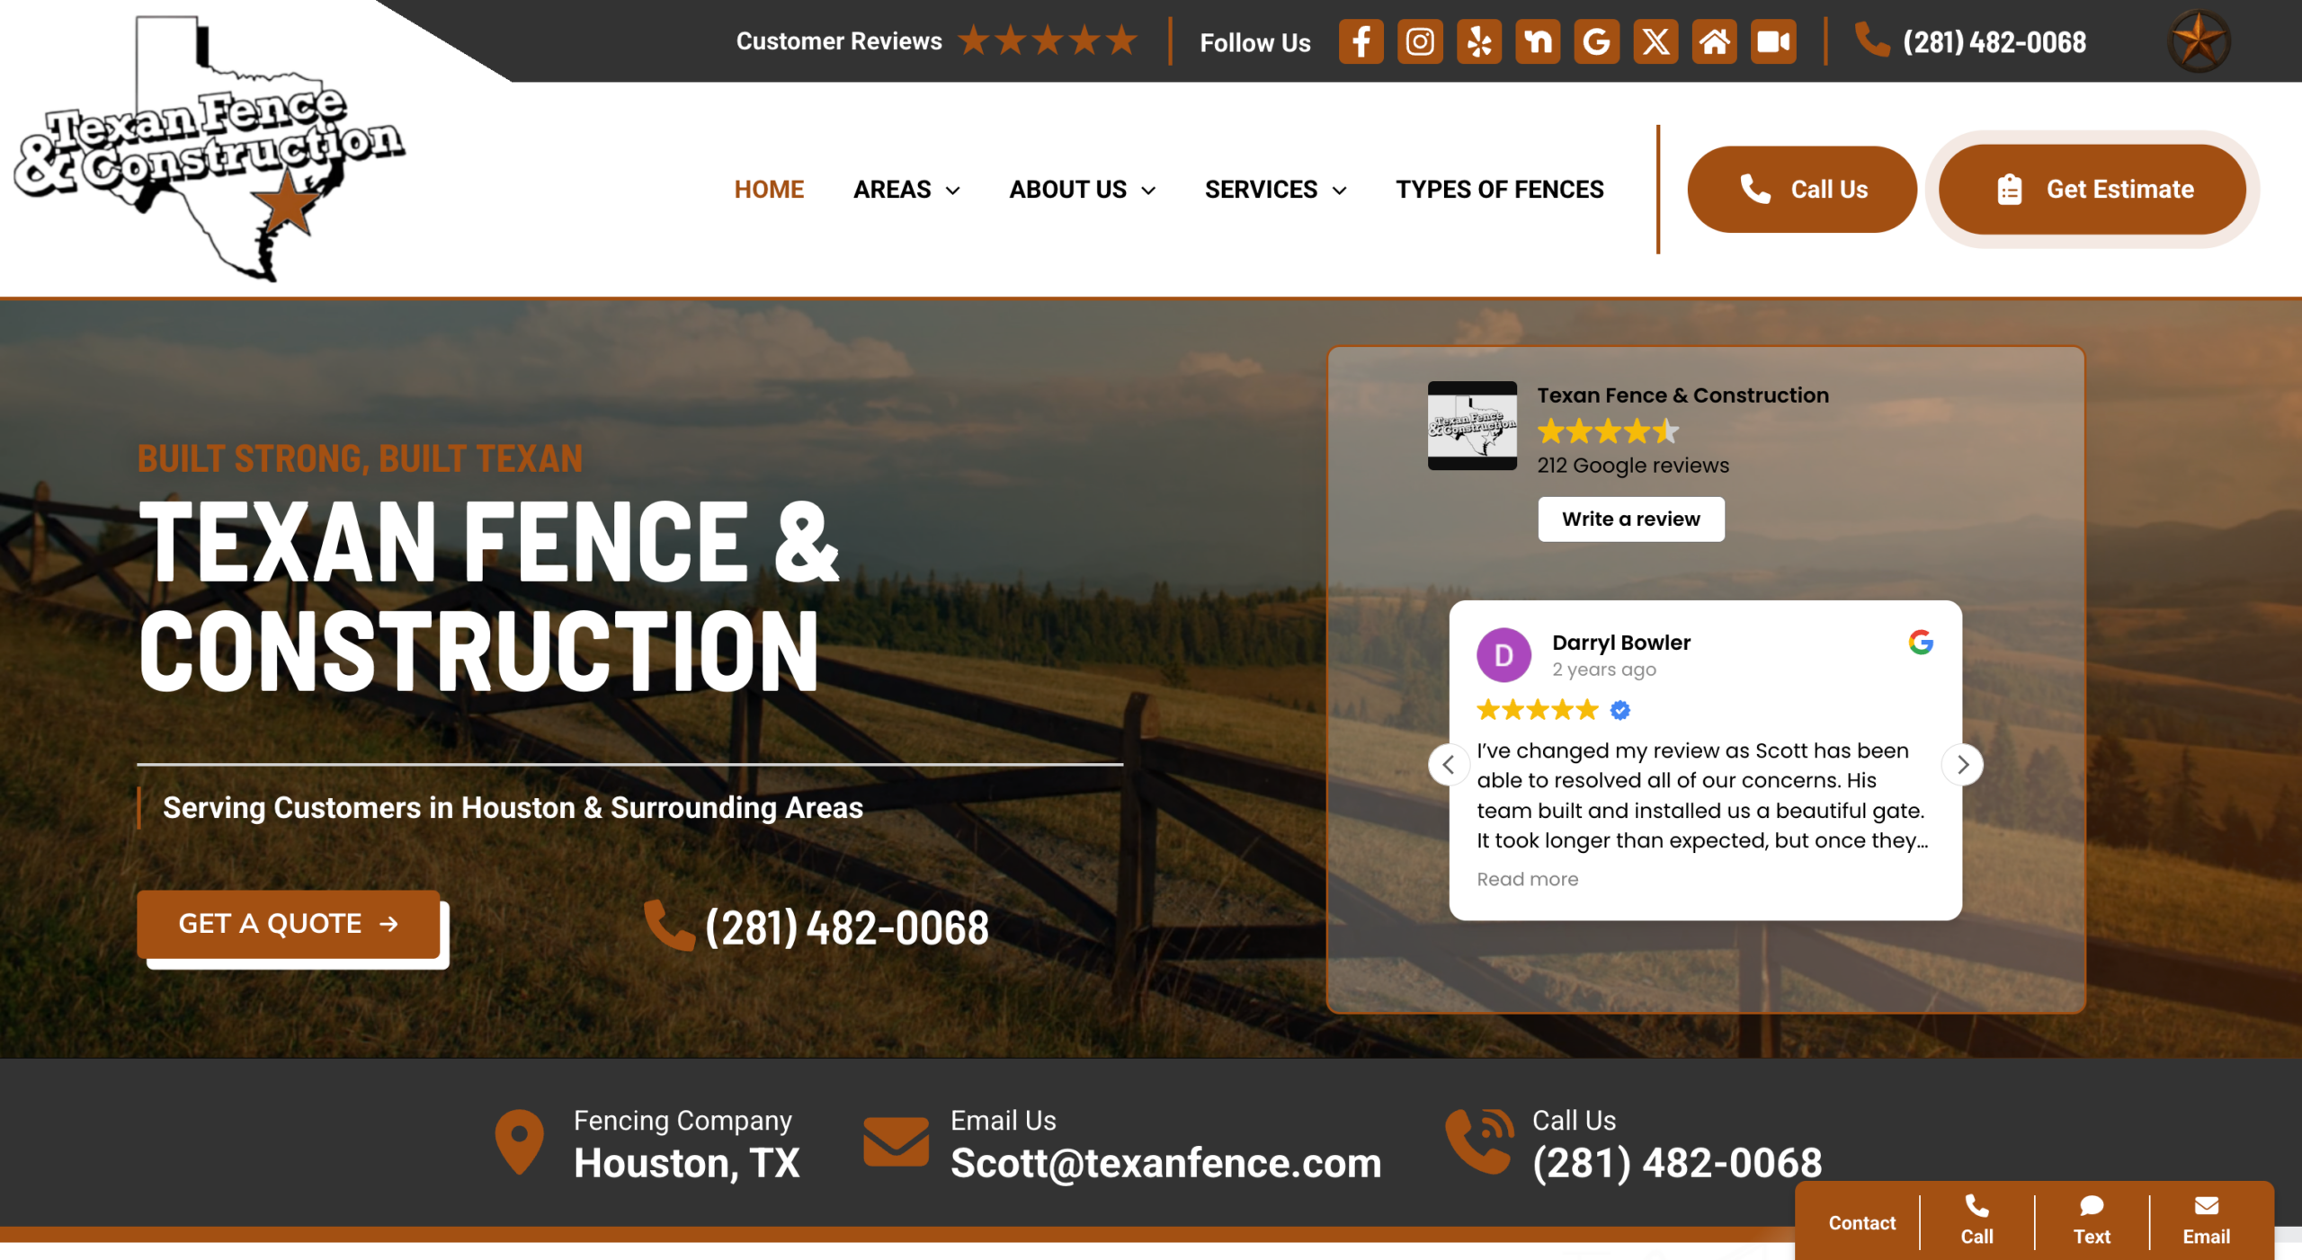Image resolution: width=2302 pixels, height=1260 pixels.
Task: Click the Get a Quote button
Action: pos(289,924)
